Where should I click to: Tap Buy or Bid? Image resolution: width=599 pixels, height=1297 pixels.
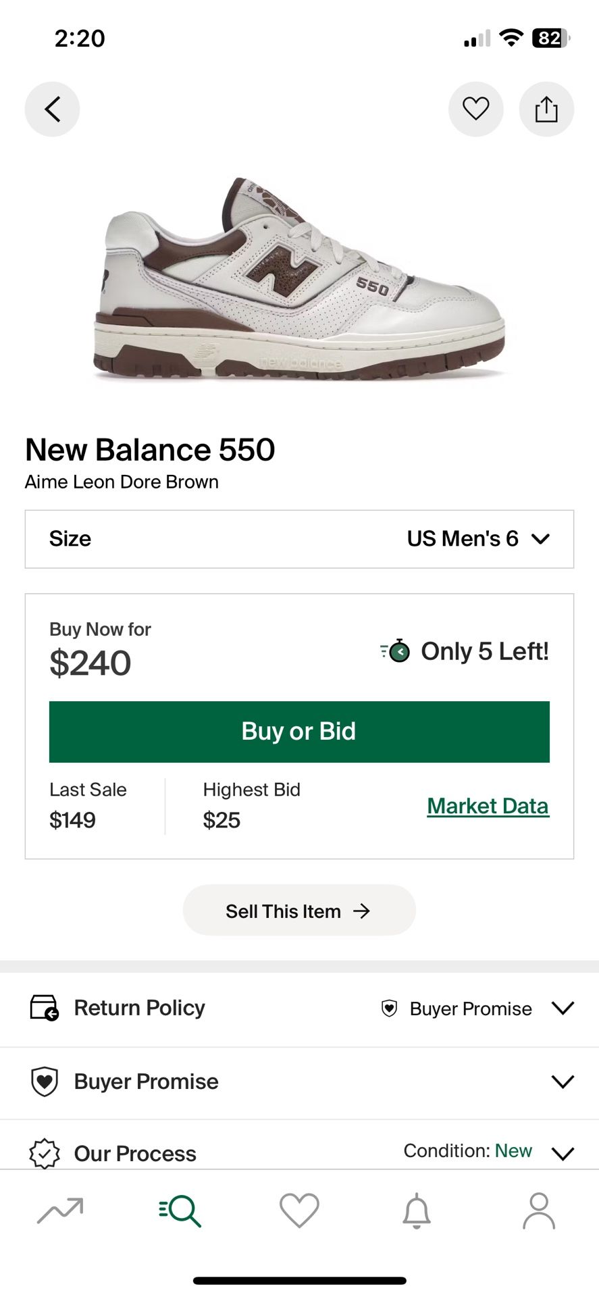(x=299, y=732)
